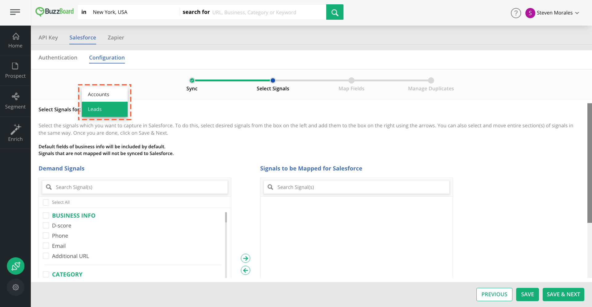Switch to the Salesforce tab
Image resolution: width=592 pixels, height=307 pixels.
[x=83, y=38]
